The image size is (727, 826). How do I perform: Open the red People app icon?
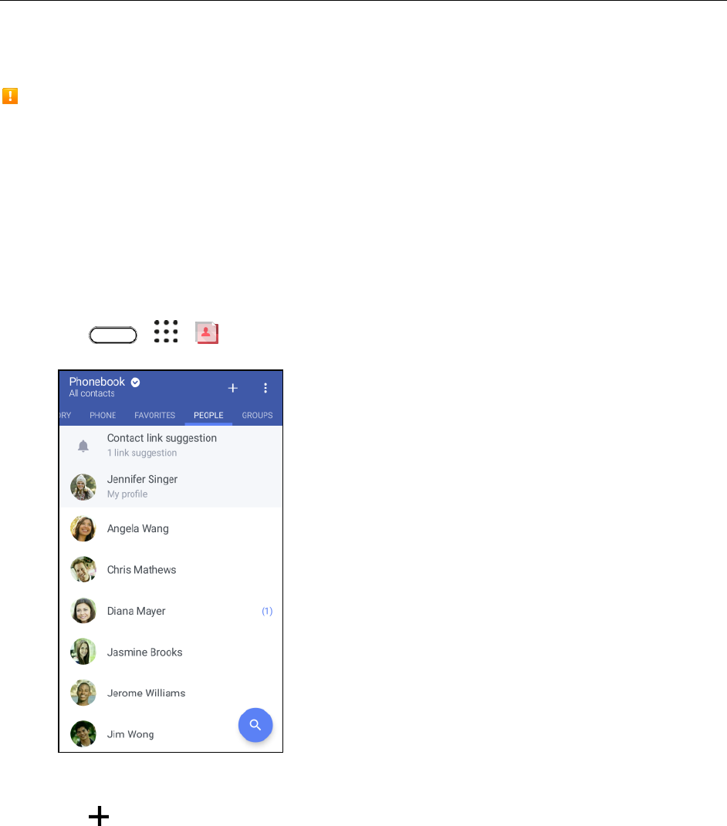[x=207, y=332]
